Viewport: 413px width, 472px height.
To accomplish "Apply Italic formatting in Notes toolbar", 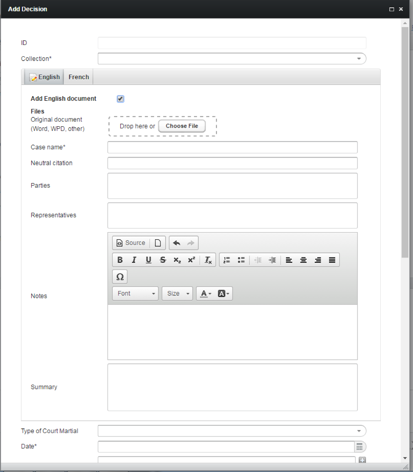I will tap(134, 260).
